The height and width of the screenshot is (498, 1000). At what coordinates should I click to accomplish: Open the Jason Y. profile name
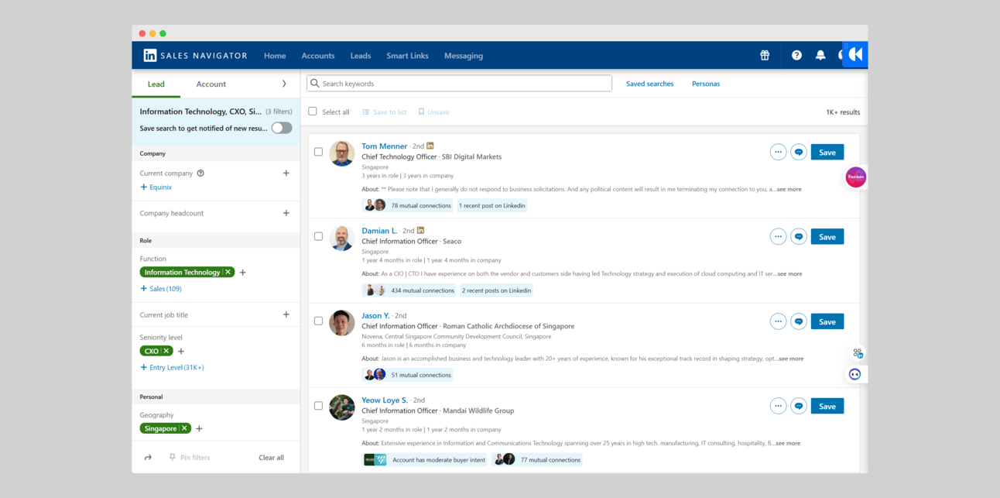coord(375,315)
